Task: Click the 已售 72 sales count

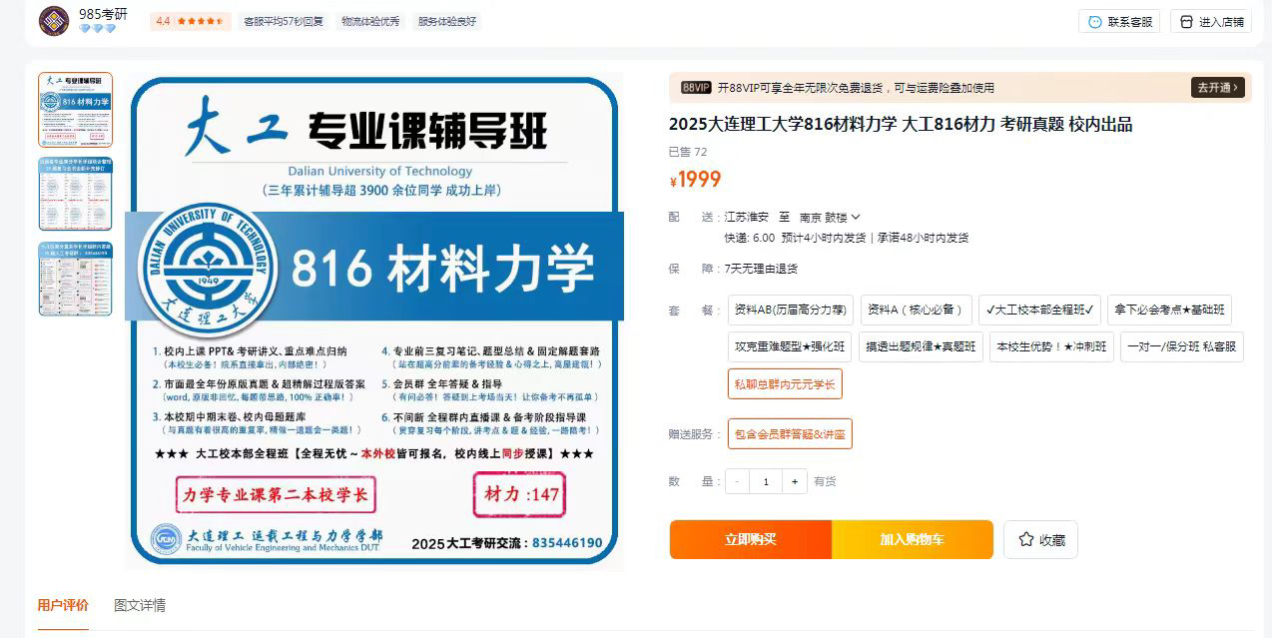Action: coord(688,152)
